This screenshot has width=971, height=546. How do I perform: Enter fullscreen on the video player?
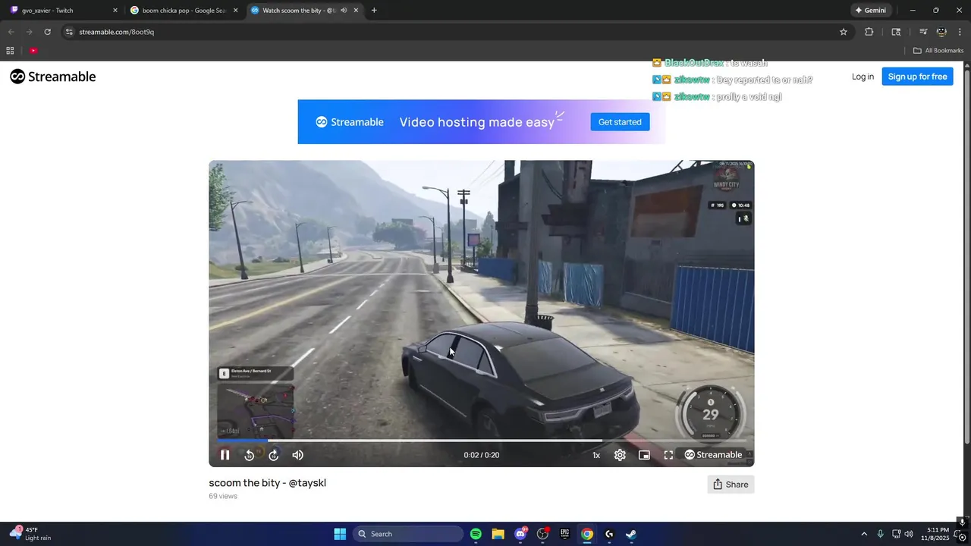[668, 455]
